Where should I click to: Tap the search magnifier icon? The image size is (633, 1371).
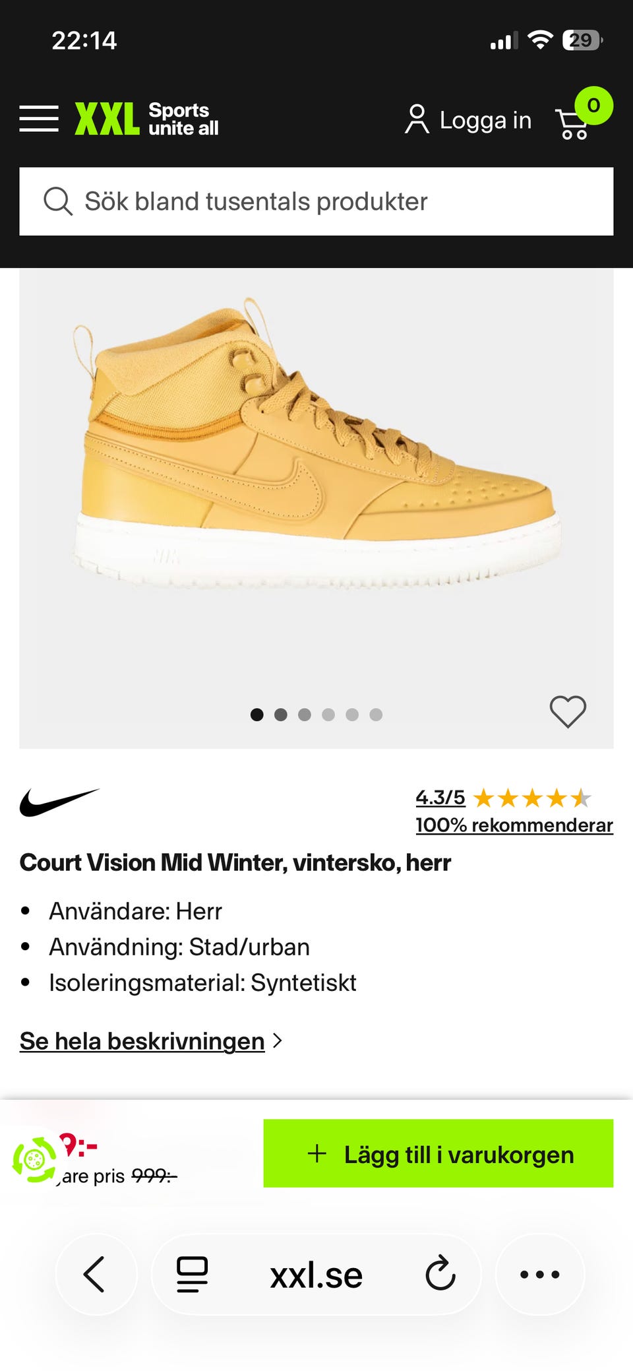coord(58,201)
